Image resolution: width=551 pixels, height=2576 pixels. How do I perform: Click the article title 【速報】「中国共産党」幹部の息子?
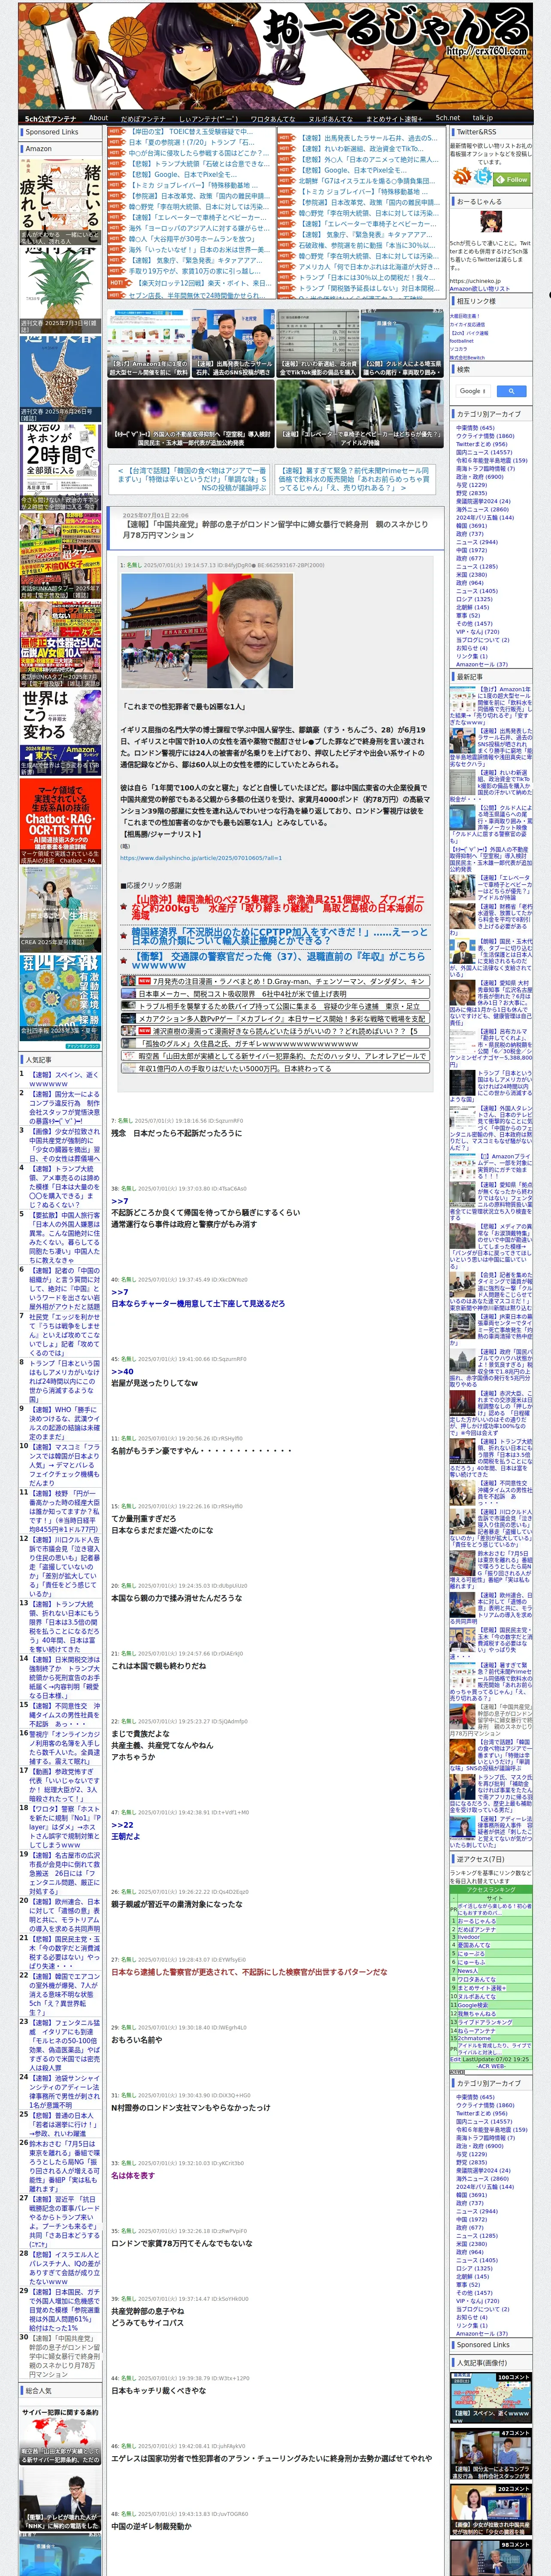point(275,529)
